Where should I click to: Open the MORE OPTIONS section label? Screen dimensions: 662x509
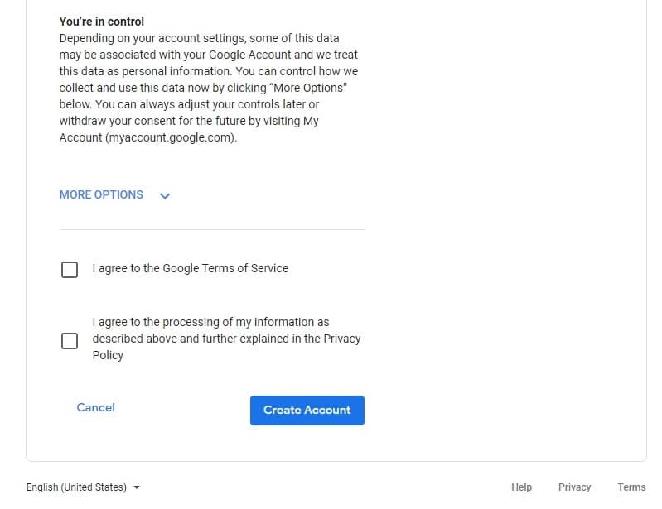[x=101, y=194]
